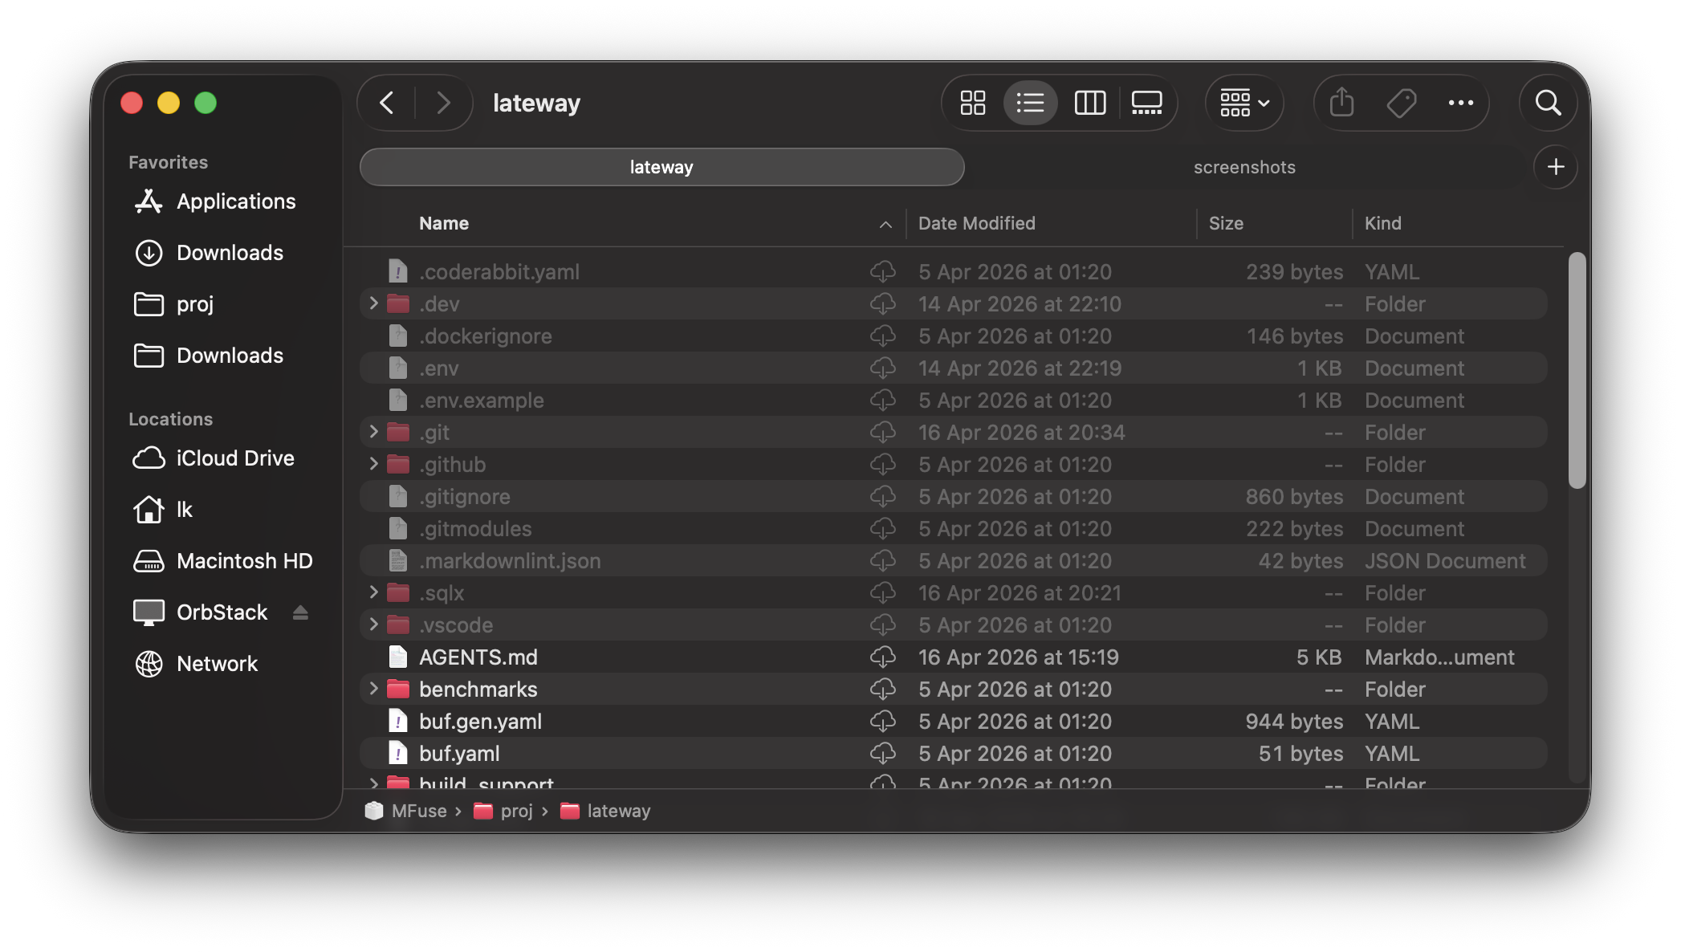Go back to previous folder
Screen dimensions: 1681x952
(x=387, y=103)
